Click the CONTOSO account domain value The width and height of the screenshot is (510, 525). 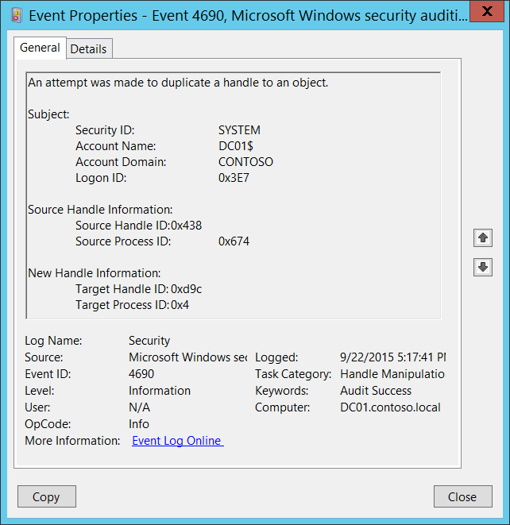(x=245, y=162)
